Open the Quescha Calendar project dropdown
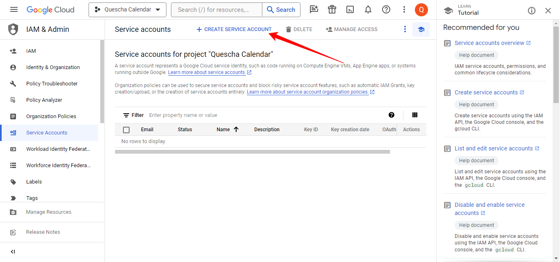The height and width of the screenshot is (262, 560). [x=127, y=10]
